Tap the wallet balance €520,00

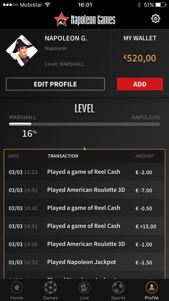(x=140, y=58)
